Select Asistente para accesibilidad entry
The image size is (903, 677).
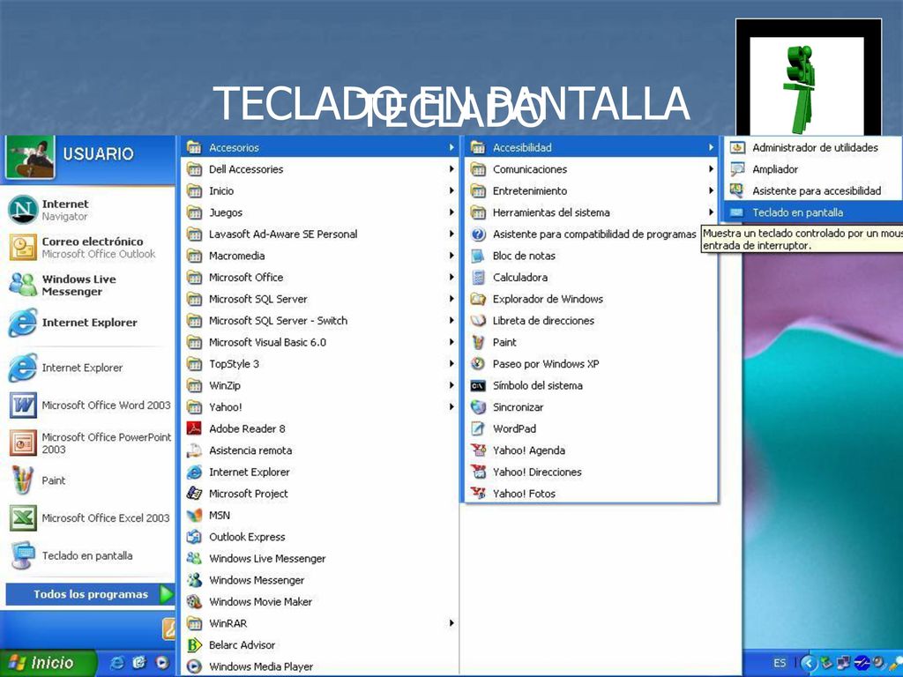pyautogui.click(x=814, y=190)
